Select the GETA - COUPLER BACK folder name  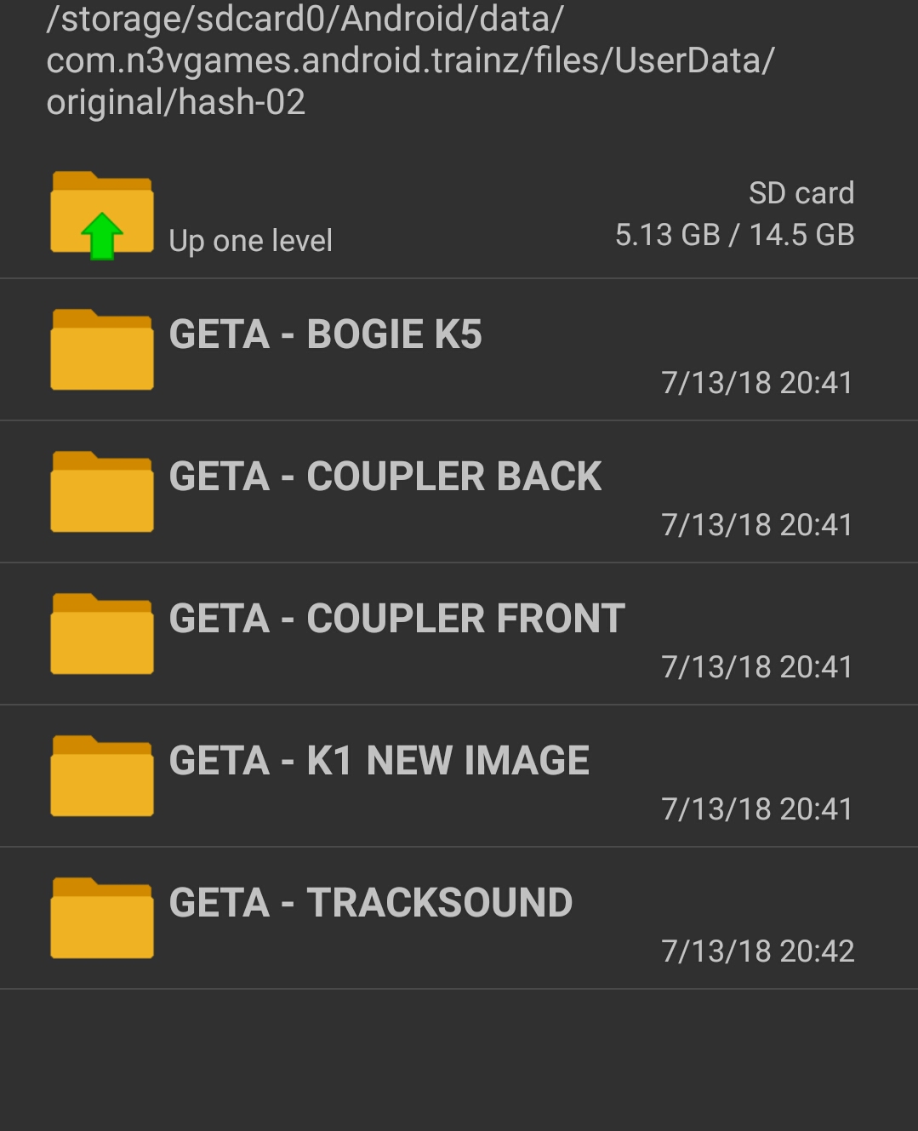coord(385,477)
